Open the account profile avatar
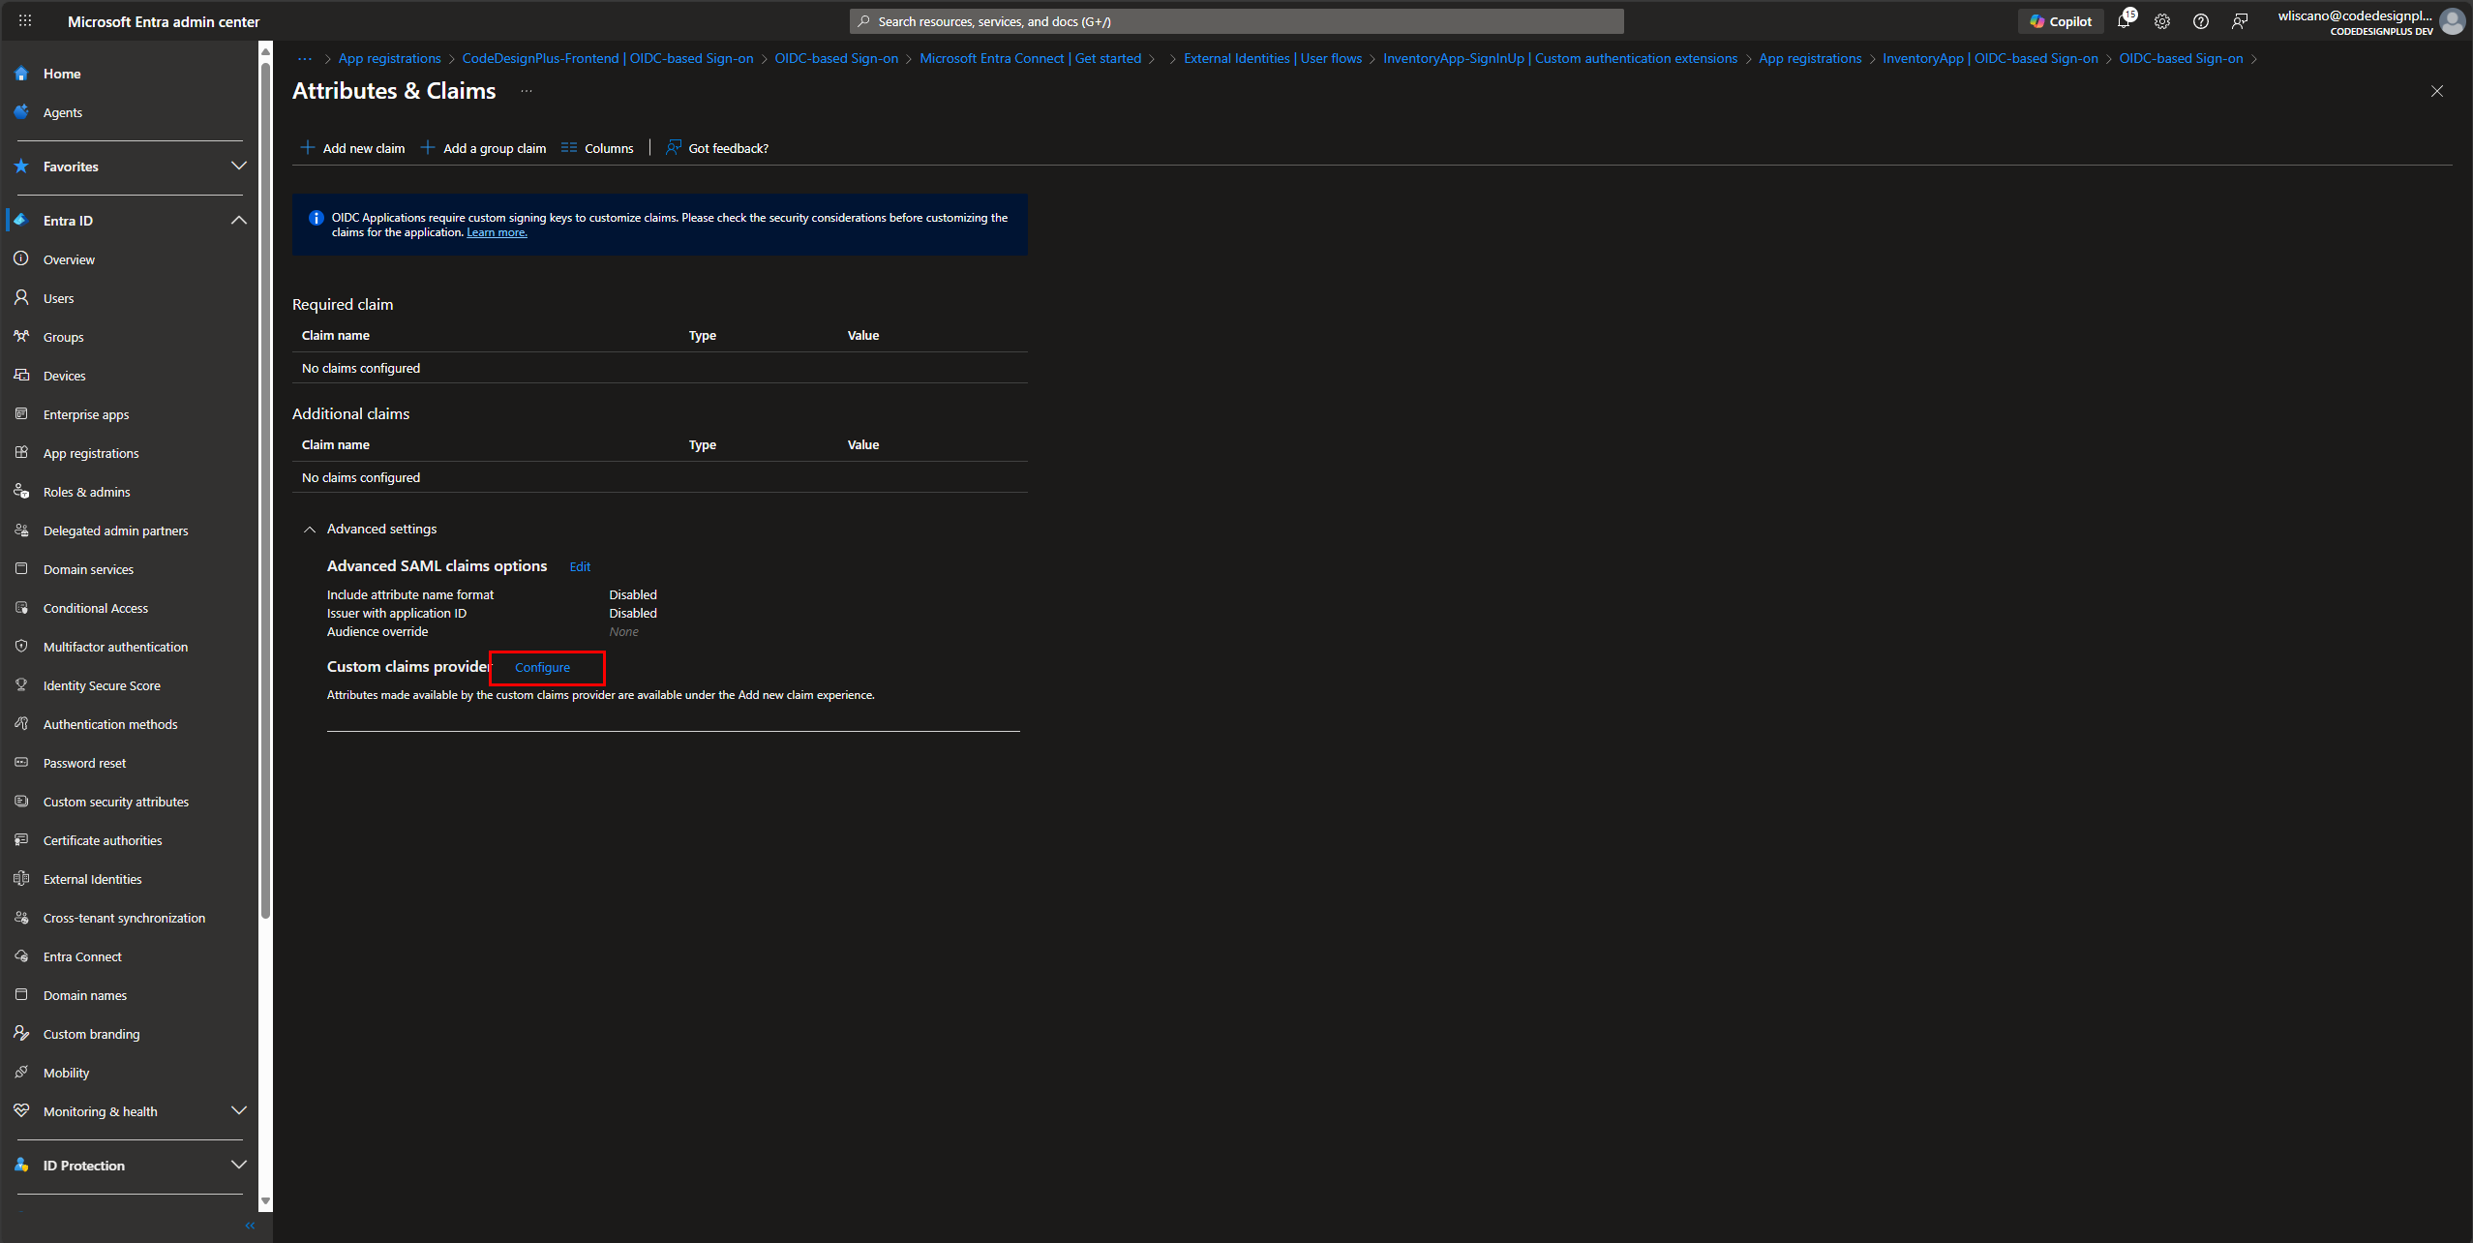The width and height of the screenshot is (2473, 1243). click(2452, 20)
